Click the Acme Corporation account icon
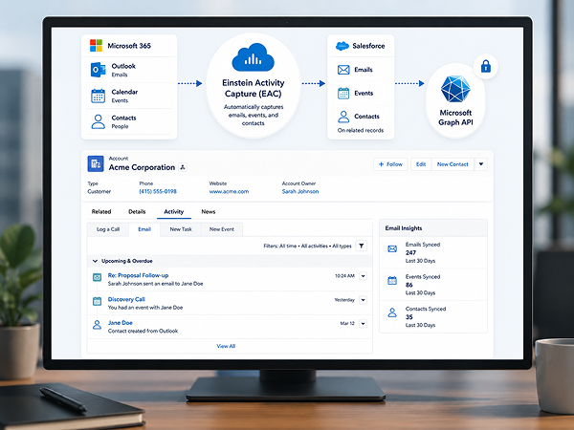Screen dimensions: 574x430 (x=96, y=163)
